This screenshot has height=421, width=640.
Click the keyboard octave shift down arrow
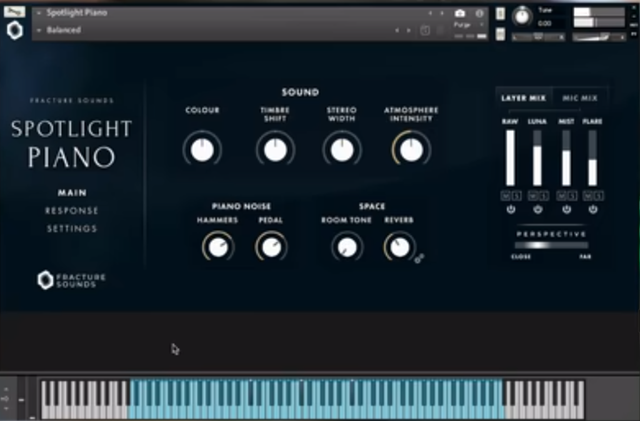click(6, 408)
